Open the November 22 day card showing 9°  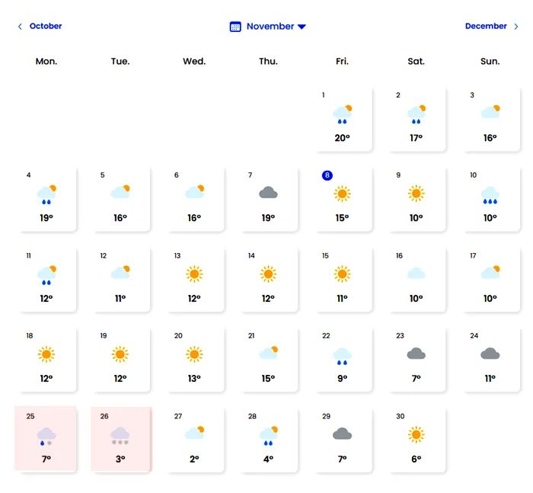tap(342, 359)
